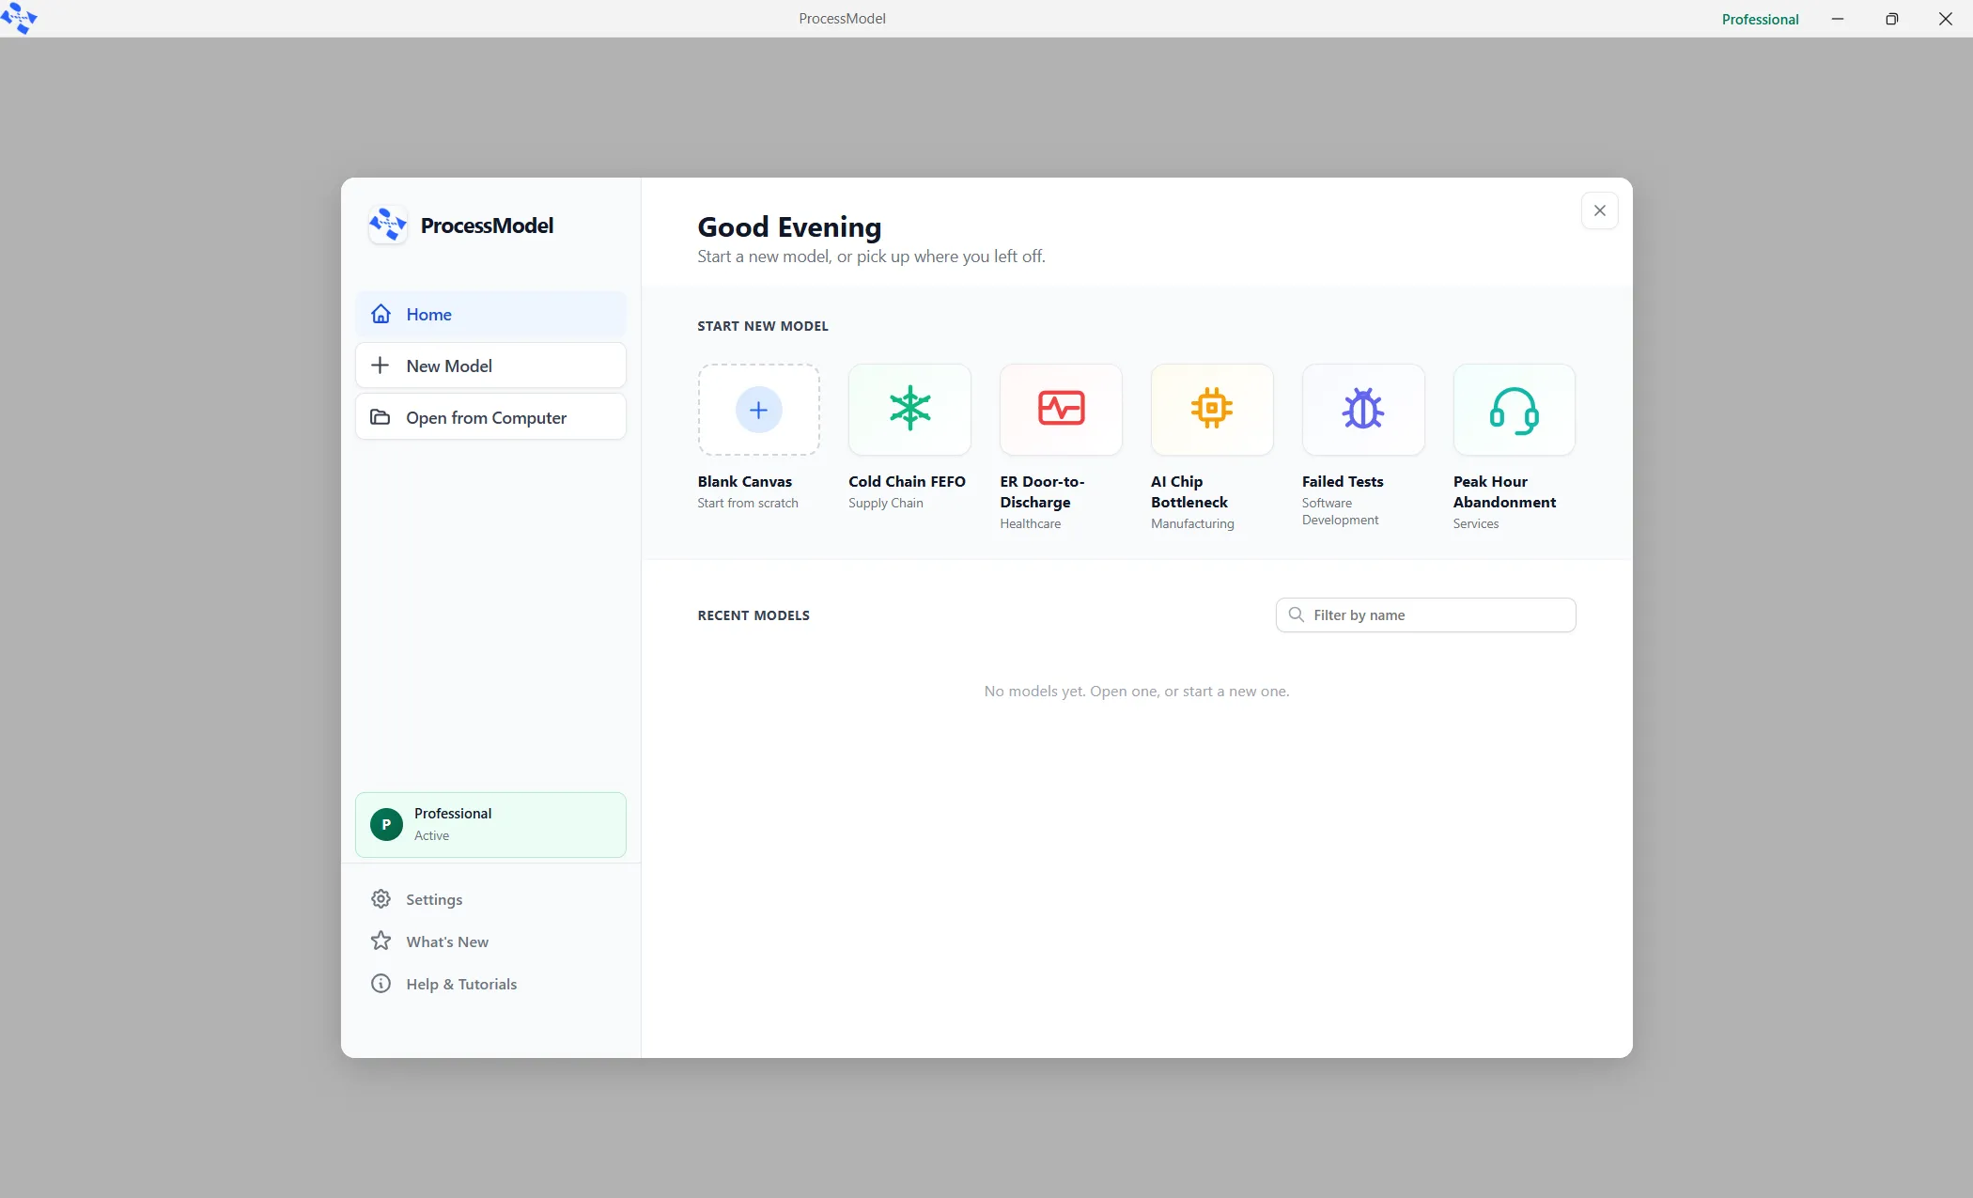Click the ER Door-to-Discharge label
The height and width of the screenshot is (1198, 1973).
click(x=1042, y=491)
